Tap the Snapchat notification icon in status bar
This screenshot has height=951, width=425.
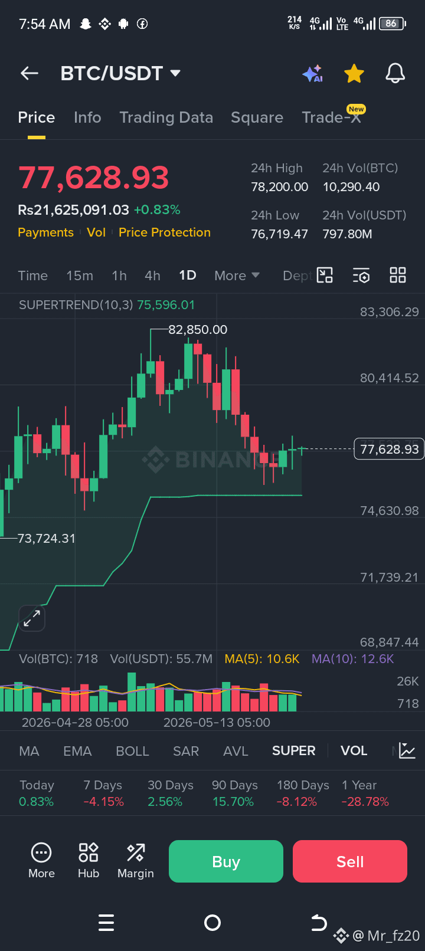[86, 24]
